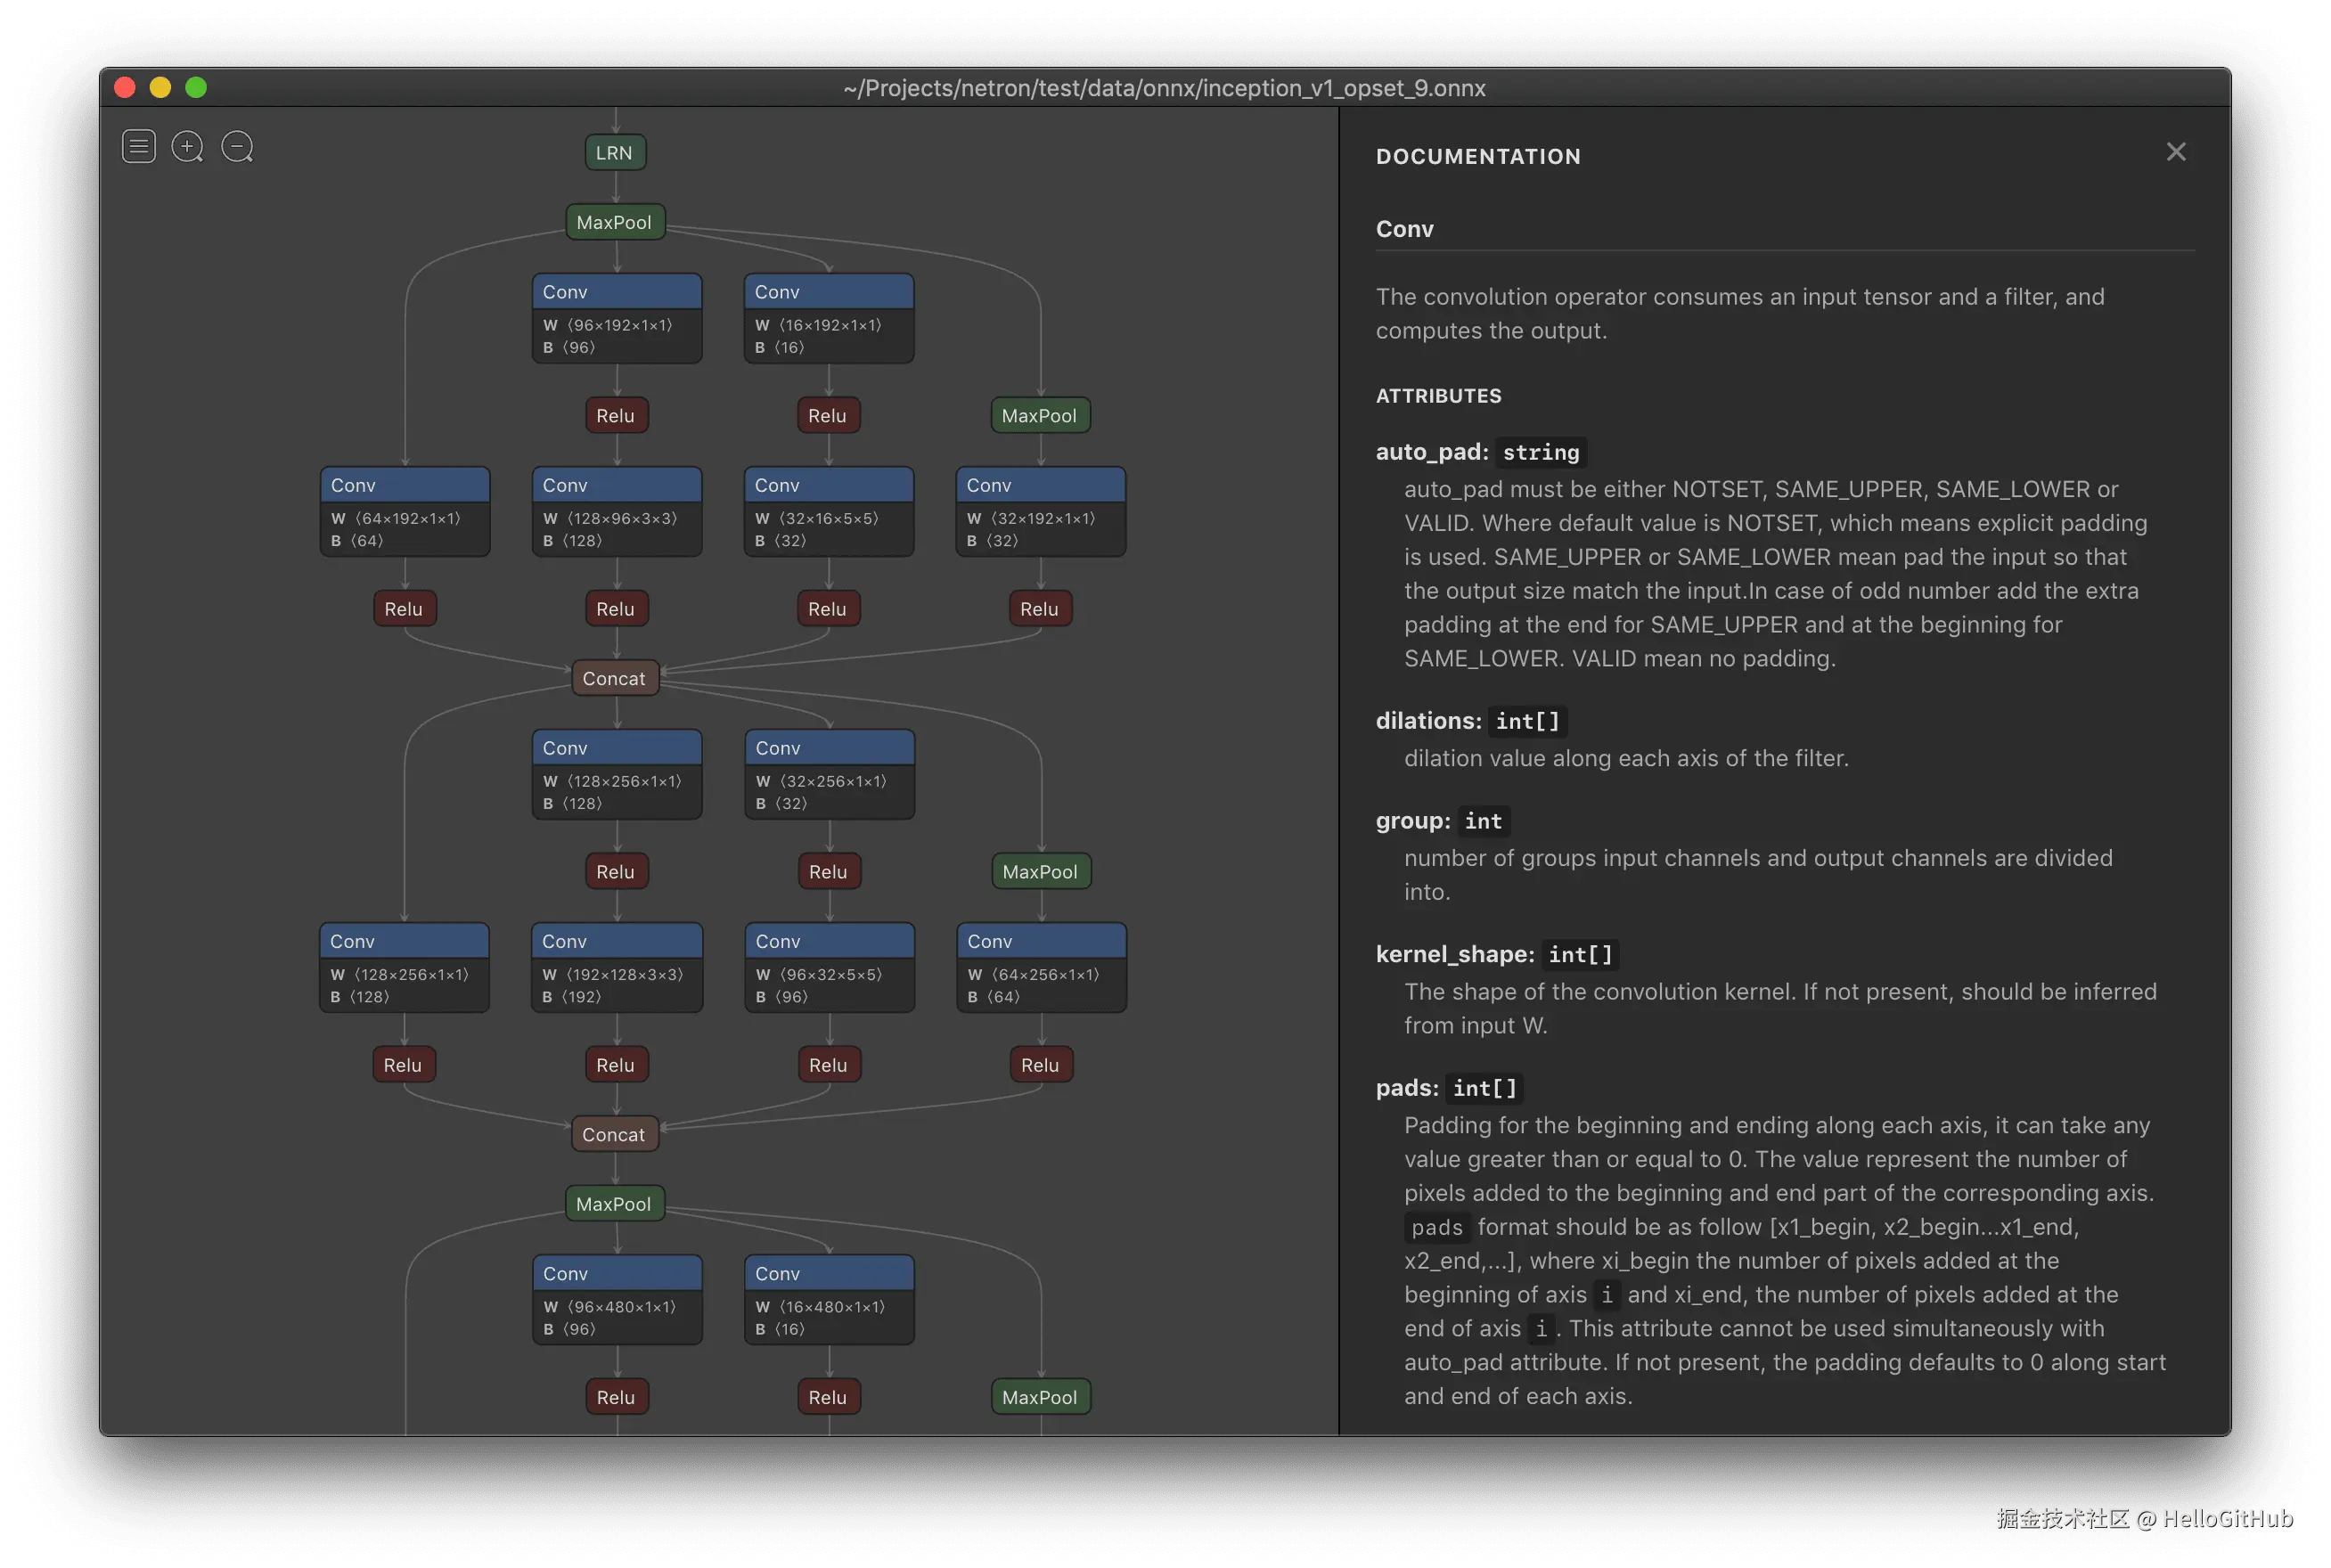This screenshot has height=1568, width=2331.
Task: Open the model properties menu icon
Action: (139, 147)
